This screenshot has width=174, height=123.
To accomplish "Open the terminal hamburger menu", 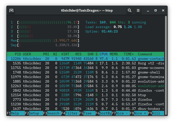I will [x=138, y=10].
